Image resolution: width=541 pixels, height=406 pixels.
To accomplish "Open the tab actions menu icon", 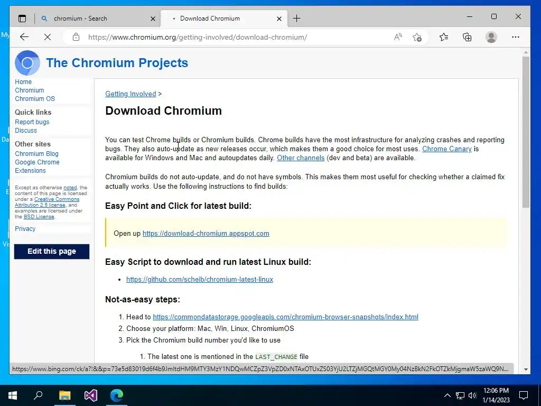I will [22, 19].
